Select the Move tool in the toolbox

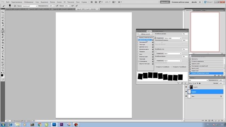2,12
